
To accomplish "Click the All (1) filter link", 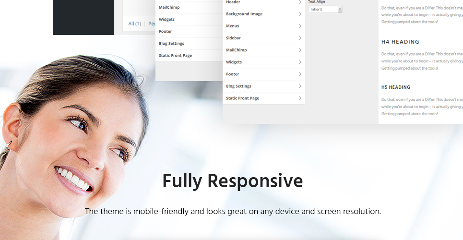I will click(135, 24).
